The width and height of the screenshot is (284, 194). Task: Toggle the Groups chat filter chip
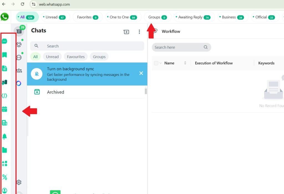tap(99, 57)
